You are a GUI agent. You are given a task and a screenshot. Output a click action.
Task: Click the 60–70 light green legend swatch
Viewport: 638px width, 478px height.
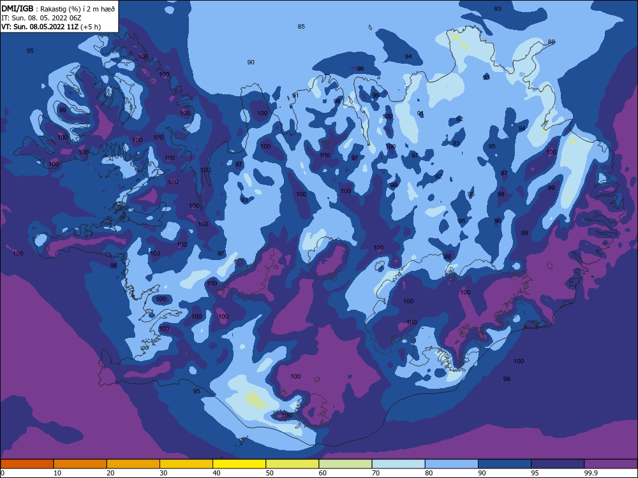coord(345,464)
